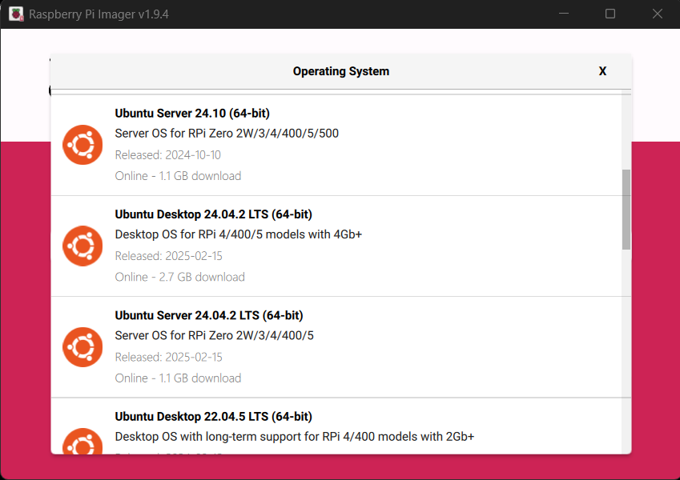
Task: Click 'Released: 2024-10-10' text
Action: 168,154
